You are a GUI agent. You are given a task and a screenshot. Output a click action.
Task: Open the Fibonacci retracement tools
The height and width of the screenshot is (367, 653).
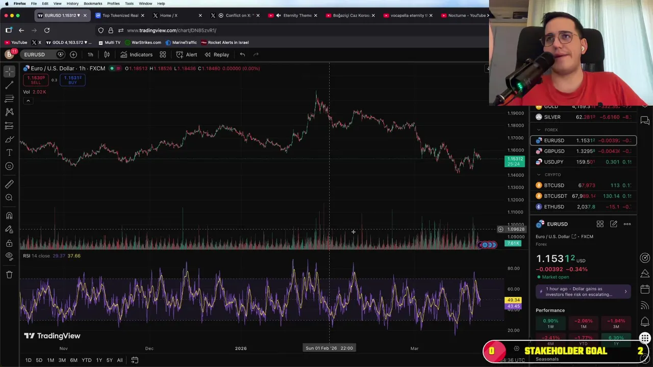[9, 99]
